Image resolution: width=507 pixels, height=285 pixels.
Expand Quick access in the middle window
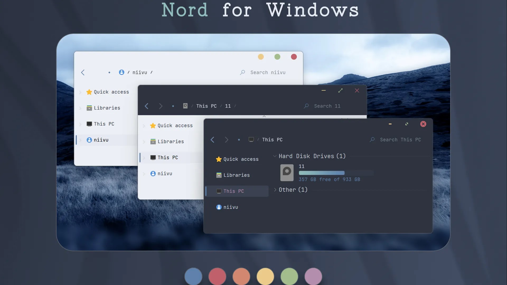point(144,126)
